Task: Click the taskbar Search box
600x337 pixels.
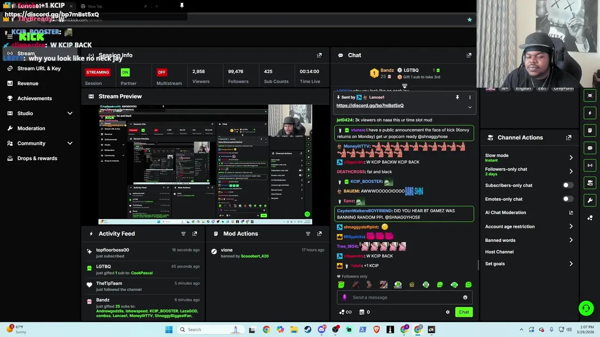Action: tap(211, 330)
